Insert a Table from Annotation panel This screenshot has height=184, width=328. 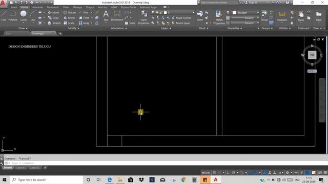130,23
